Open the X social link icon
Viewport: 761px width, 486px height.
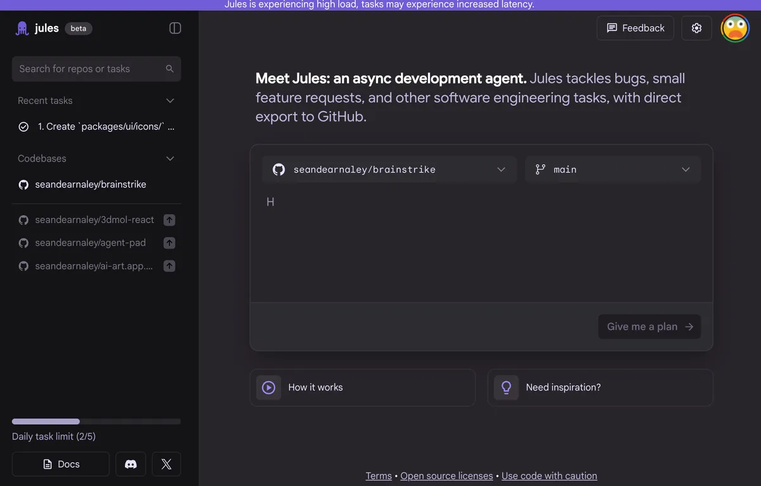[166, 464]
